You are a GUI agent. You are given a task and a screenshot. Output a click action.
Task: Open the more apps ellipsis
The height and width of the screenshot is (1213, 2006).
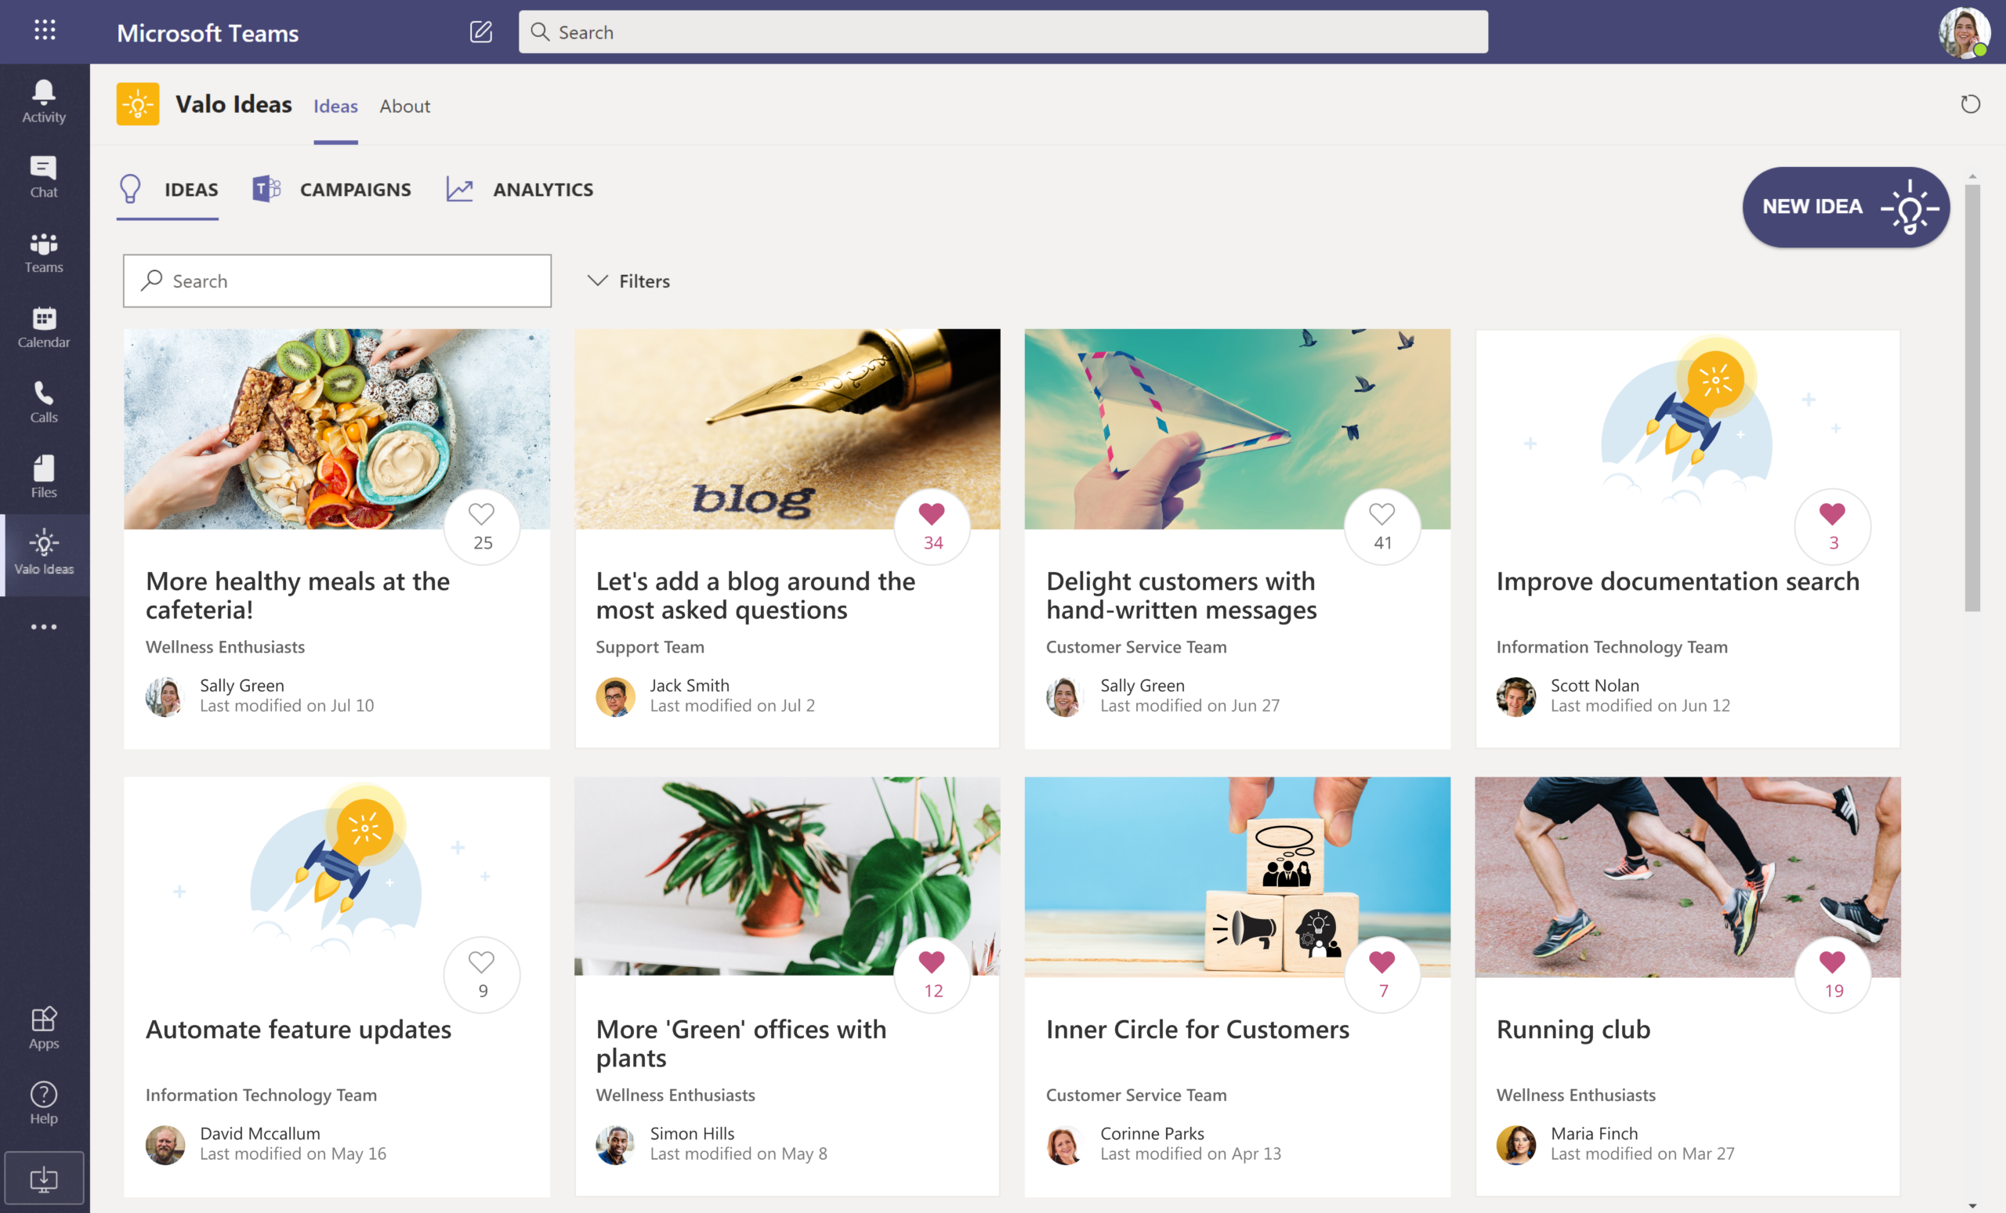(44, 627)
